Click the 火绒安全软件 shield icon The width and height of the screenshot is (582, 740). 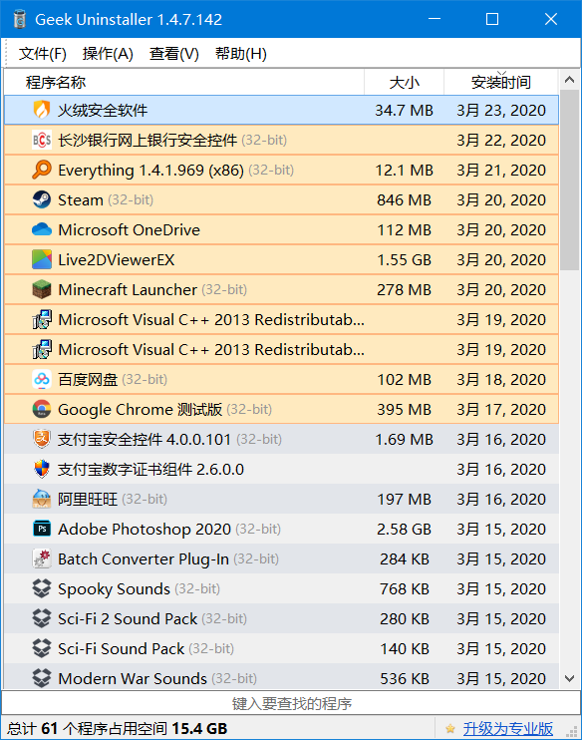[x=42, y=110]
